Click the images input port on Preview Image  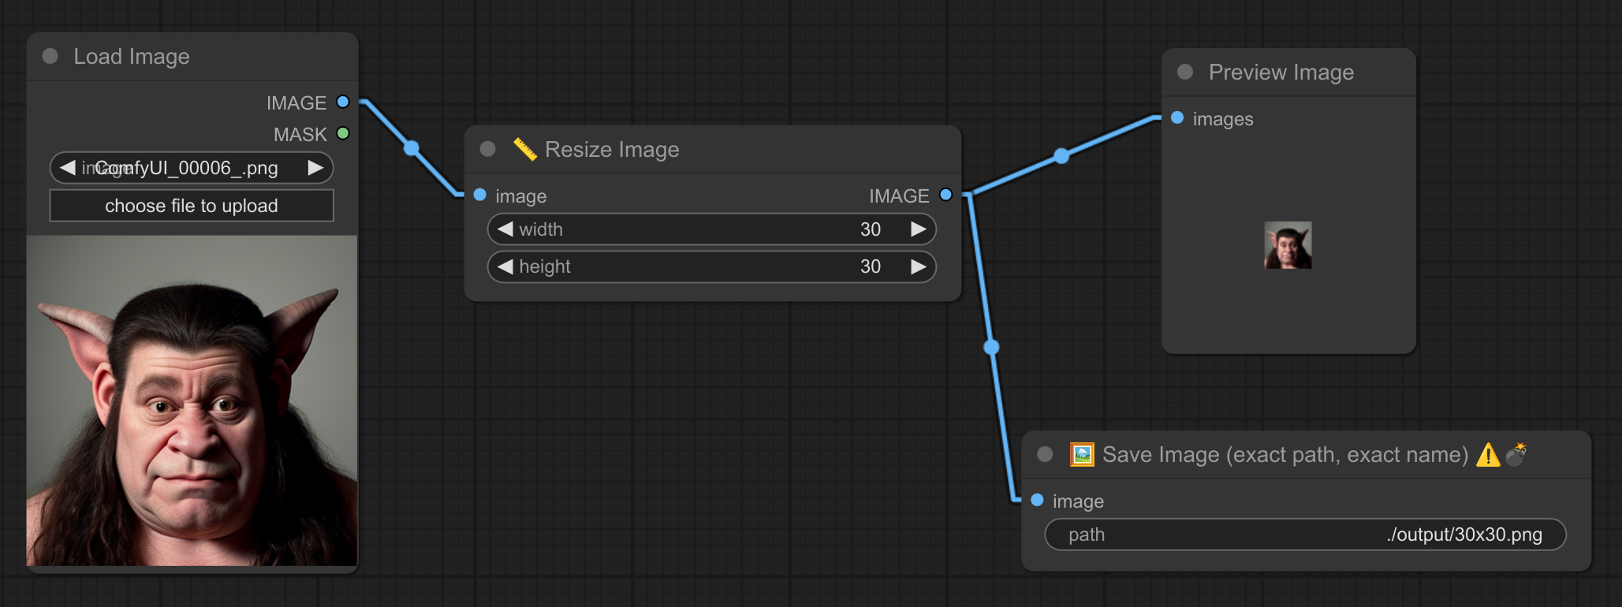(x=1177, y=117)
